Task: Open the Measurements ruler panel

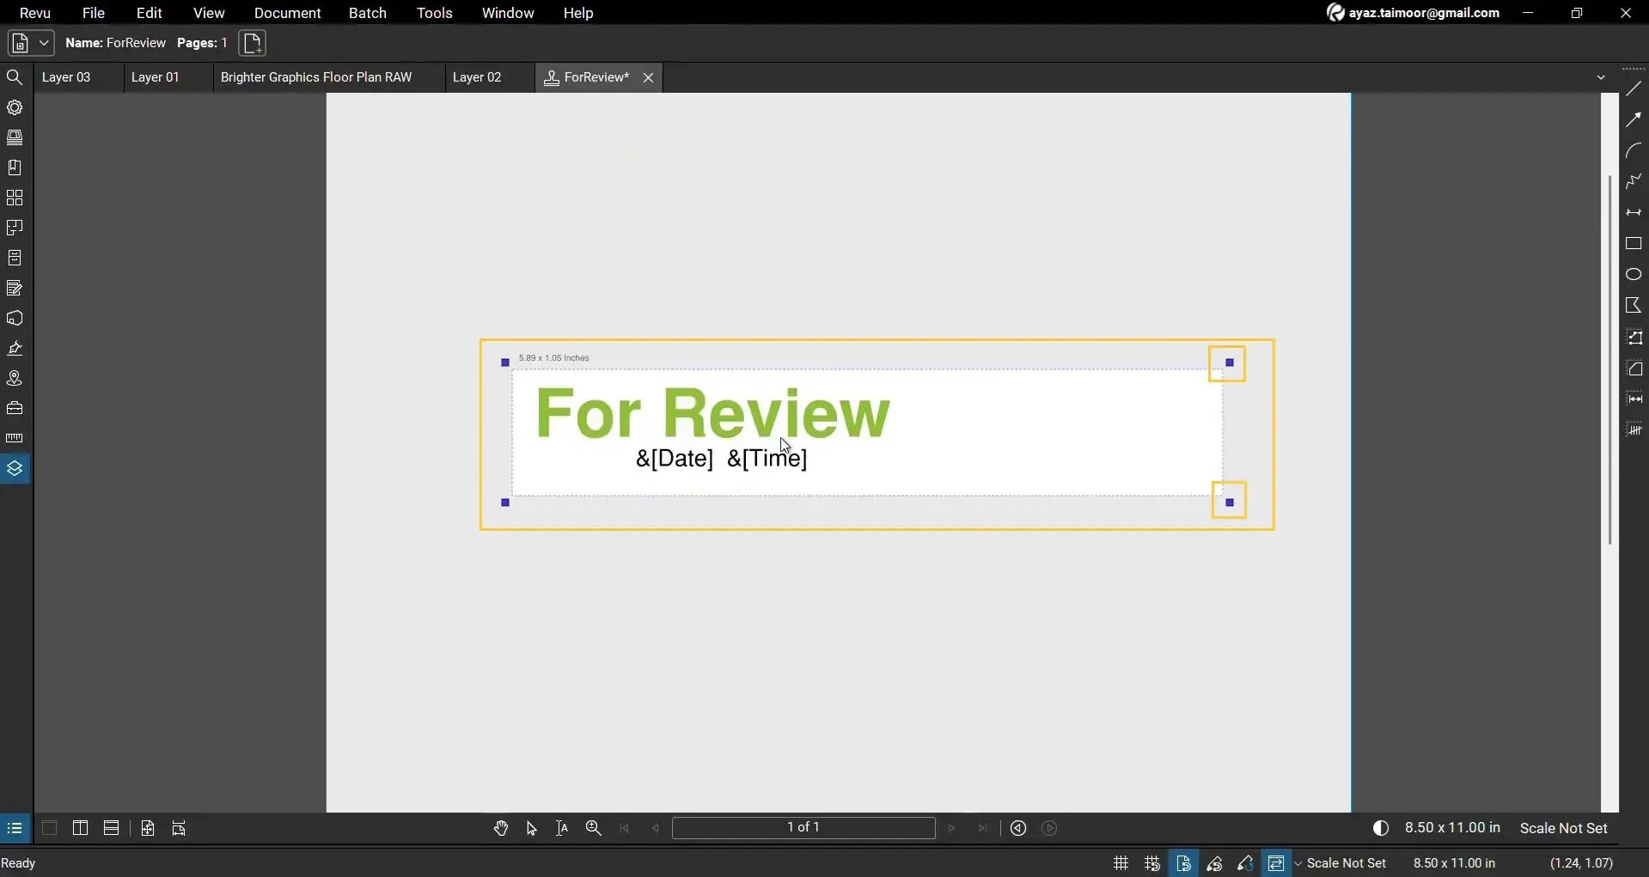Action: (15, 438)
